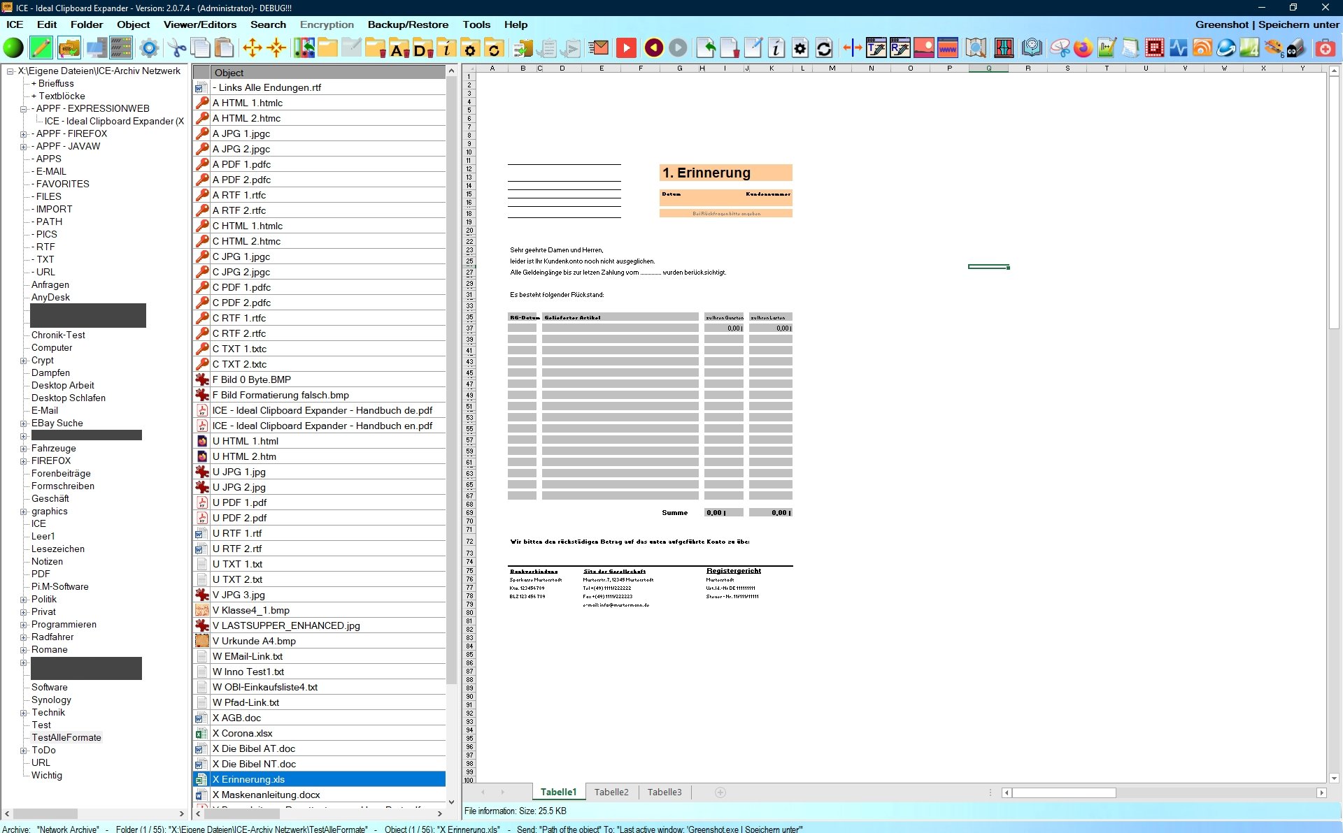Click the RSS feed orange icon
The width and height of the screenshot is (1343, 833).
[x=1202, y=48]
